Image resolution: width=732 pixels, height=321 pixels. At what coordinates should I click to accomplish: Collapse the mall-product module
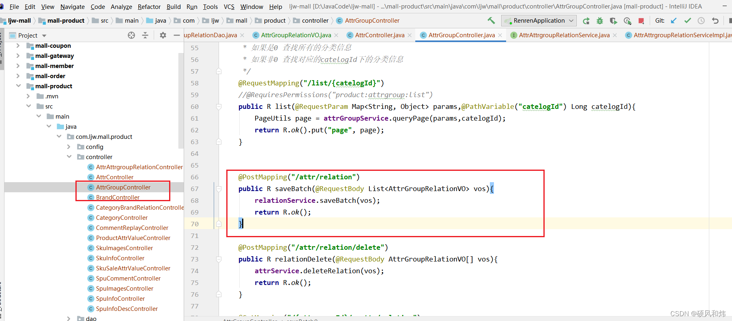[x=18, y=86]
